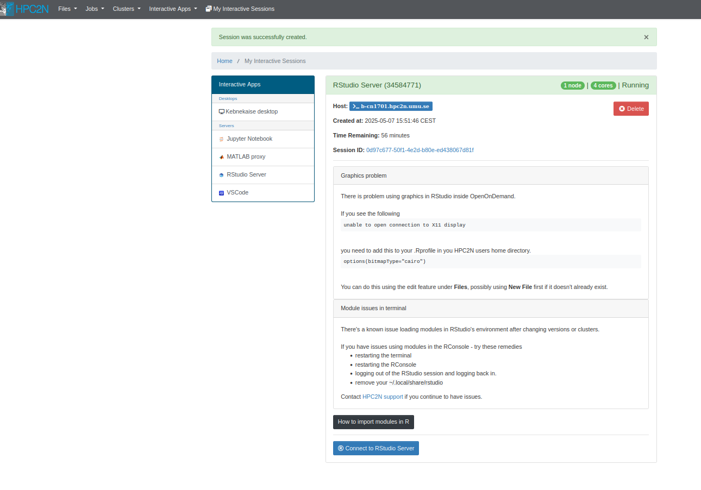Click My Interactive Sessions breadcrumb text
The width and height of the screenshot is (701, 490).
275,61
